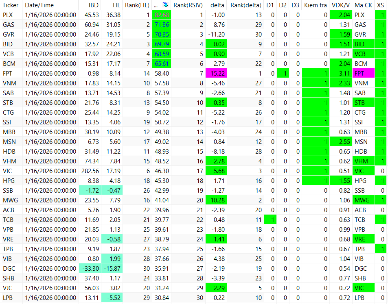Click the HL value -15.87 for DGC
388x304 pixels.
112,269
